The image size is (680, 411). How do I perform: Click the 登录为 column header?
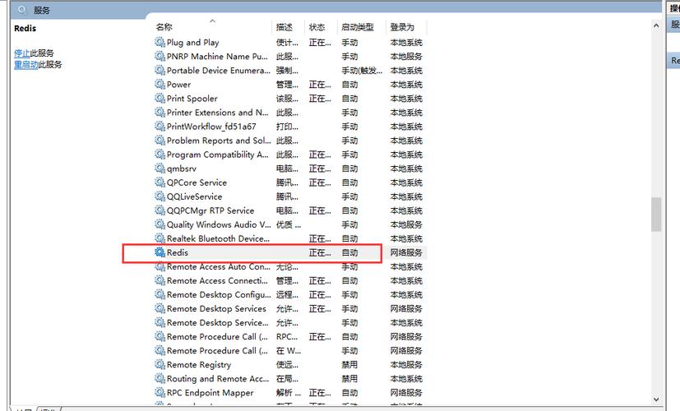click(402, 27)
